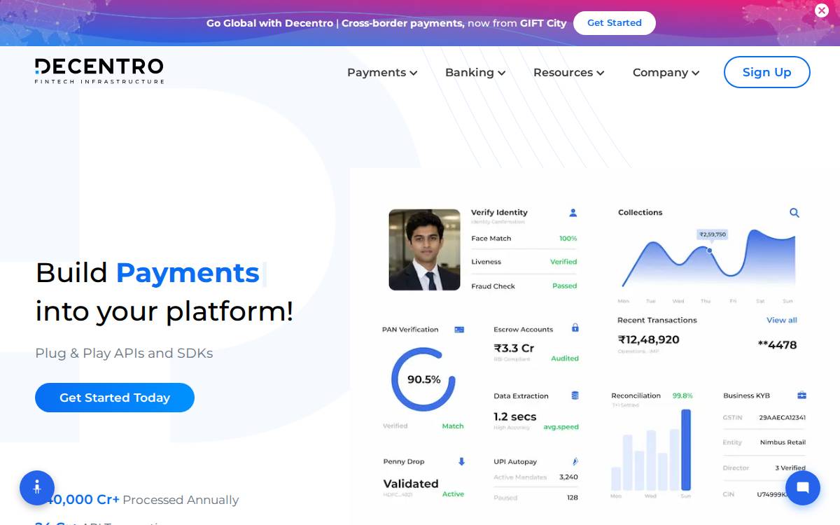Click the Escrow Accounts lock icon

(x=575, y=328)
